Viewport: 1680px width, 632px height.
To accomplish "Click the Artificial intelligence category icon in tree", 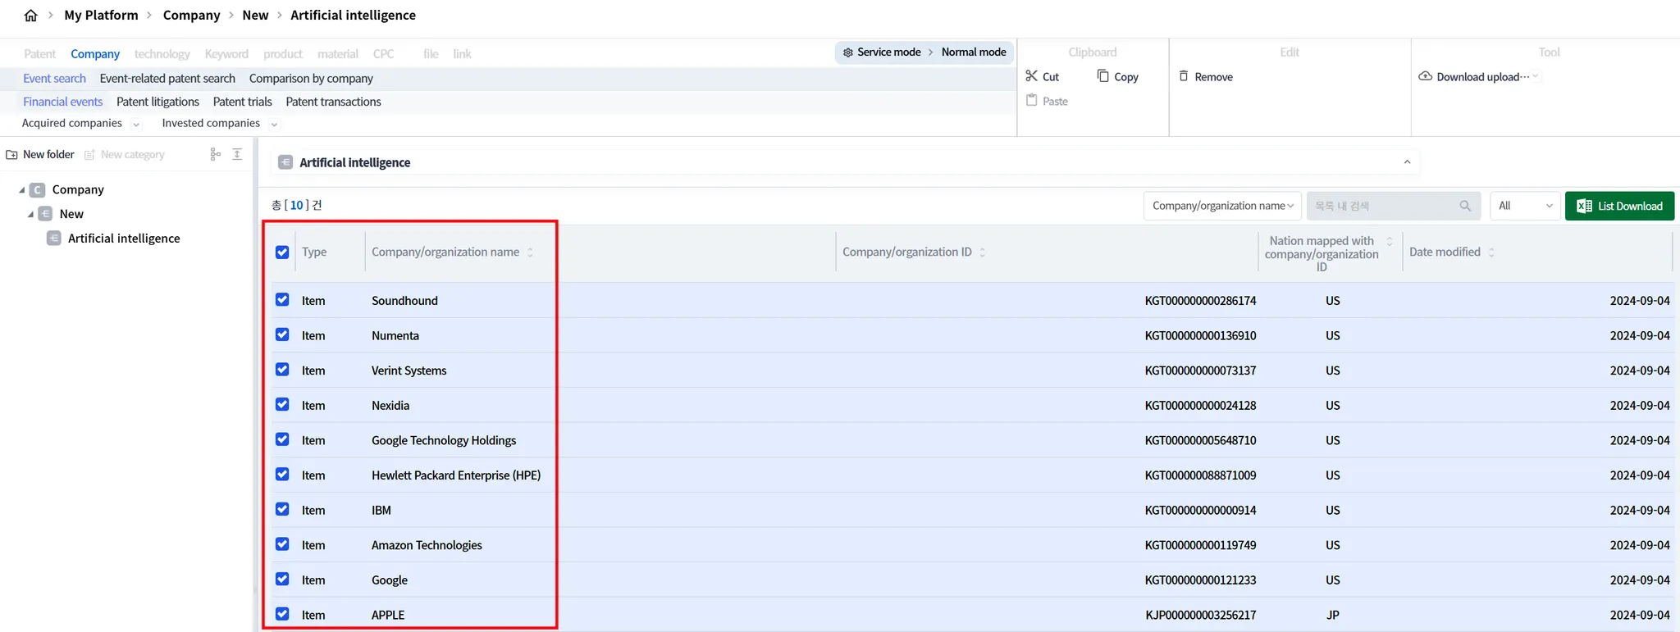I will [54, 239].
